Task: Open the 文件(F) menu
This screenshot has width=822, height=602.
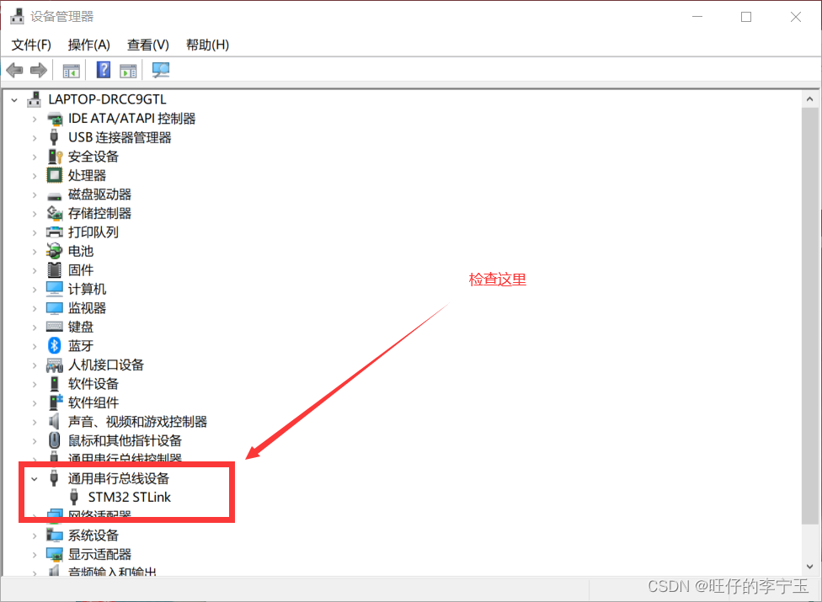Action: click(x=31, y=45)
